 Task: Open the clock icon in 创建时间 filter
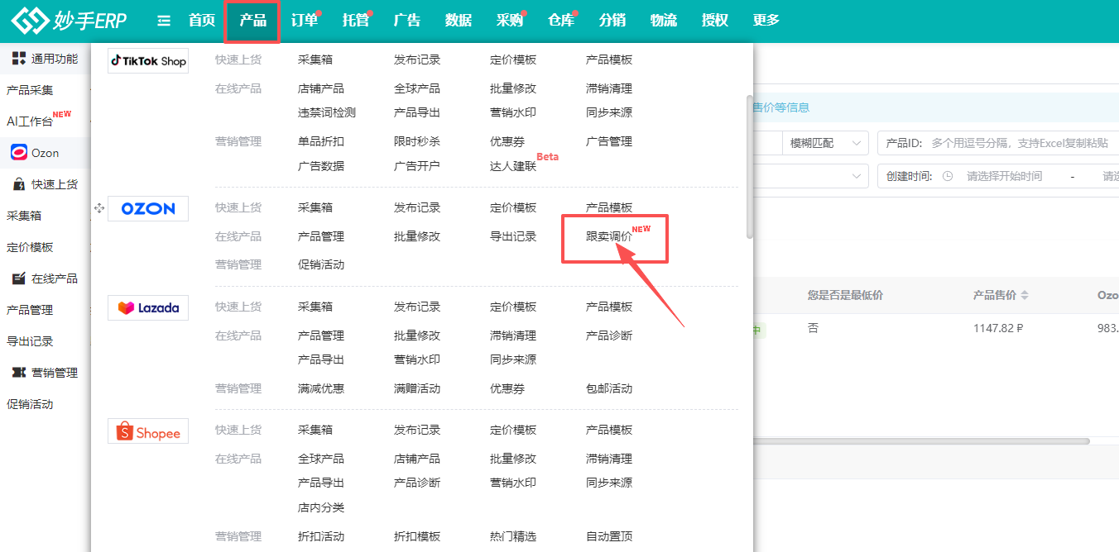[x=947, y=176]
